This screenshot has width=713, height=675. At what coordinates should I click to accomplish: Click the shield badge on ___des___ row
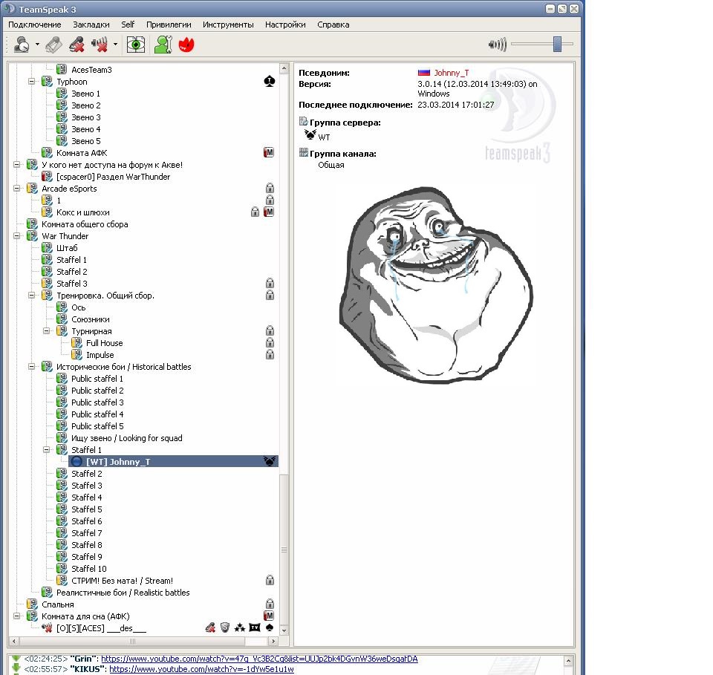tap(224, 627)
